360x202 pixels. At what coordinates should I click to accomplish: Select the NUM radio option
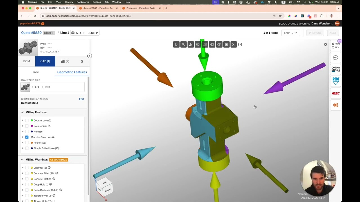[333, 44]
